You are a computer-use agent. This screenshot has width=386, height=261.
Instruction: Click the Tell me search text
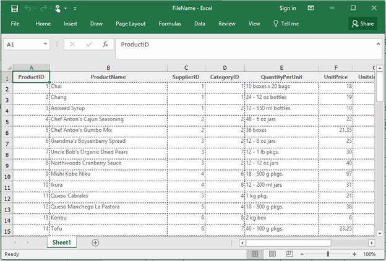tap(290, 24)
